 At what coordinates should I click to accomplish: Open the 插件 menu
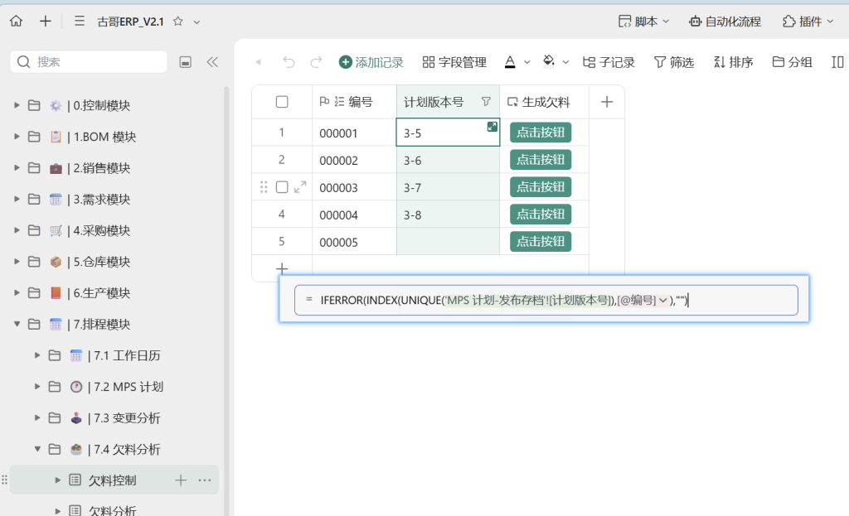coord(808,22)
